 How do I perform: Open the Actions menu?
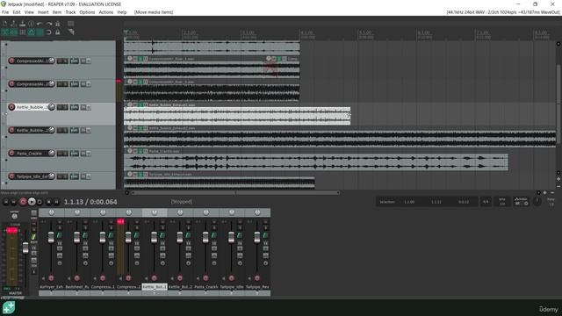[106, 12]
